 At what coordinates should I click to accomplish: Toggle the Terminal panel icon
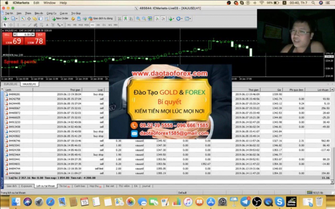point(40,18)
